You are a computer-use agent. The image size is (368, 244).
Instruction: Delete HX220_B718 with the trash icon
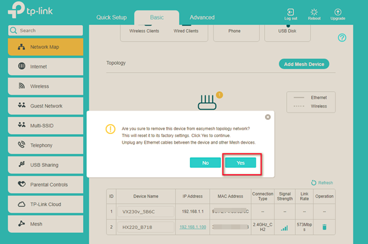point(325,227)
